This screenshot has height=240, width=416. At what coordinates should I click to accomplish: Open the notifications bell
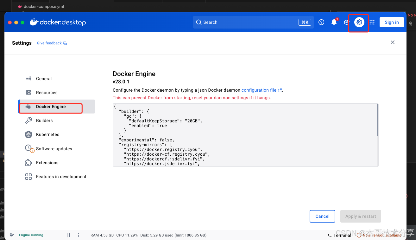click(334, 22)
